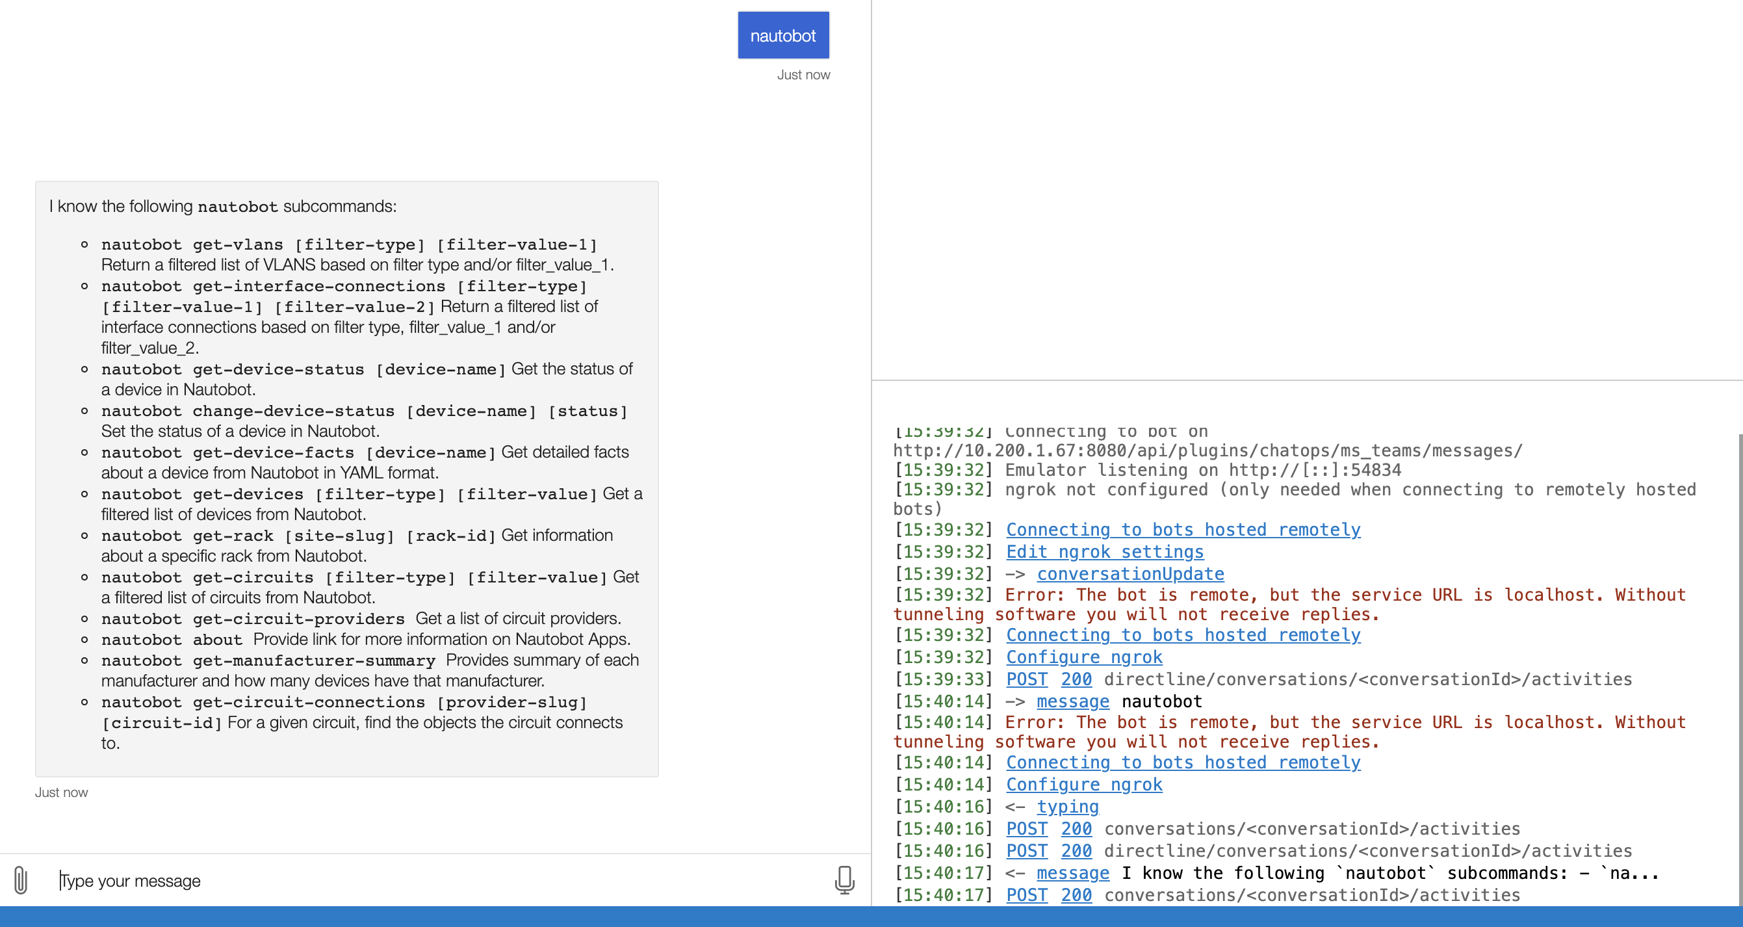This screenshot has height=927, width=1743.
Task: Click the paperclip attachment icon
Action: (x=21, y=880)
